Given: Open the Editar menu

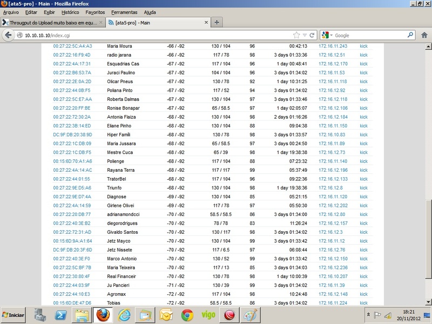Looking at the screenshot, I should click(31, 12).
